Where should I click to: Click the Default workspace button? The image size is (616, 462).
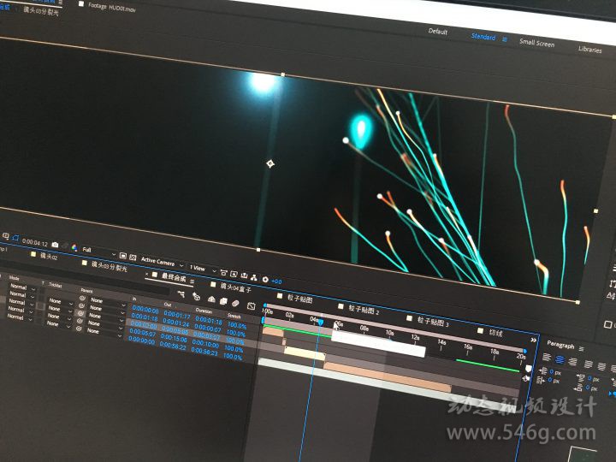coord(437,32)
